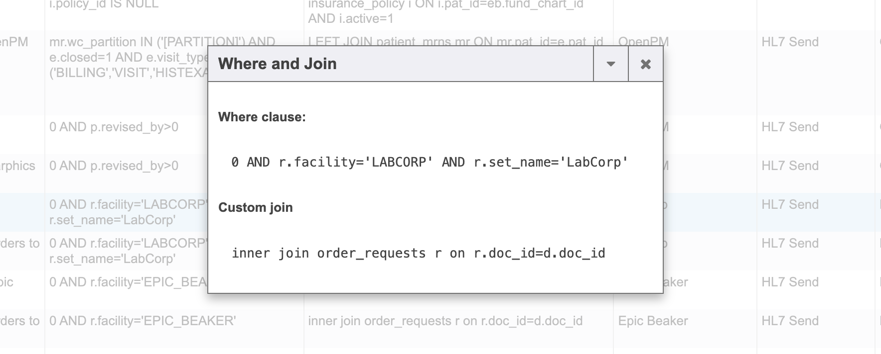Open the "p.revised_by>0" cell in rphics row
The width and height of the screenshot is (881, 354).
(114, 166)
